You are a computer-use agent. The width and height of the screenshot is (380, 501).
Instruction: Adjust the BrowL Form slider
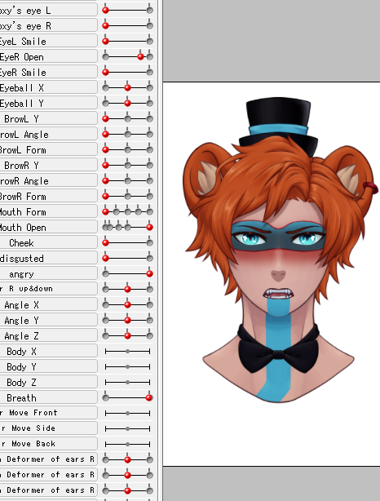click(x=127, y=149)
